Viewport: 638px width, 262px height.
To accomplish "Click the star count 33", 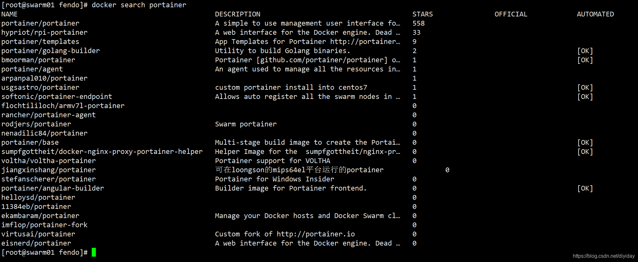I will pos(417,33).
